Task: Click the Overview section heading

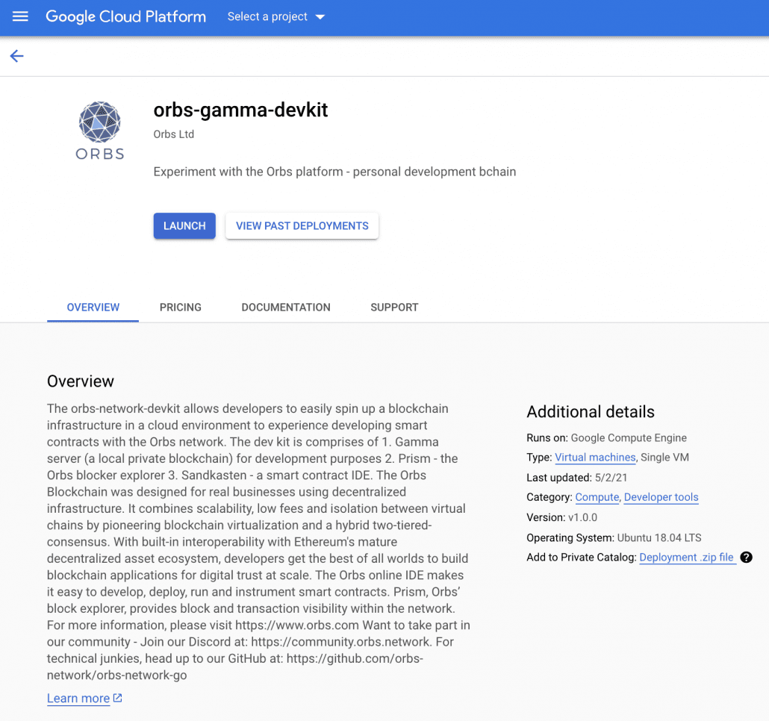Action: 81,381
